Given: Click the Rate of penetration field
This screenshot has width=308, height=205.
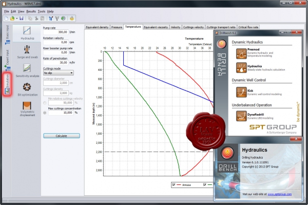Looking at the screenshot, I should pyautogui.click(x=56, y=63).
